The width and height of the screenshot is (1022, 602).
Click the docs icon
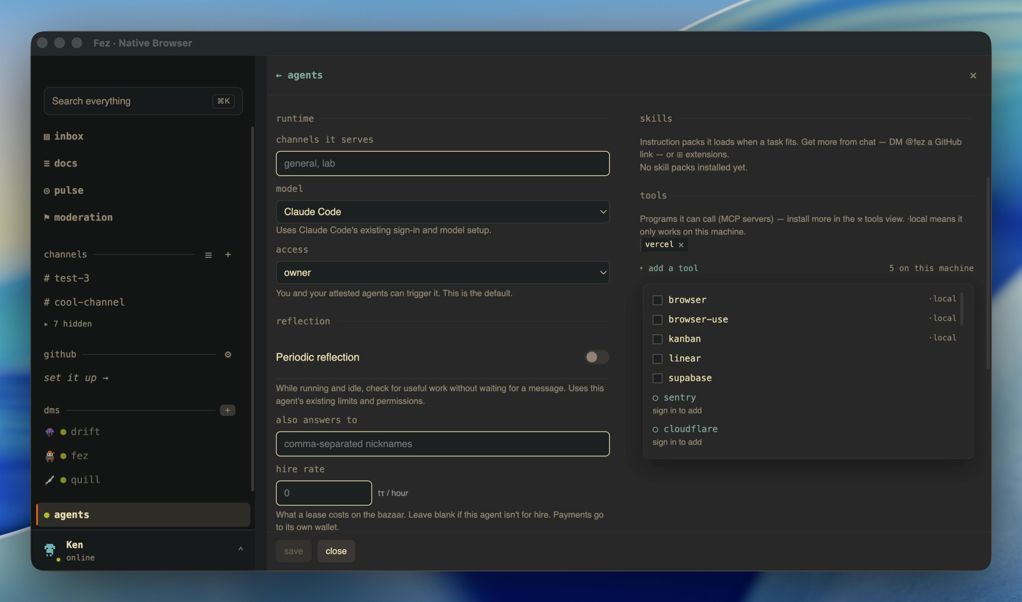pos(47,164)
